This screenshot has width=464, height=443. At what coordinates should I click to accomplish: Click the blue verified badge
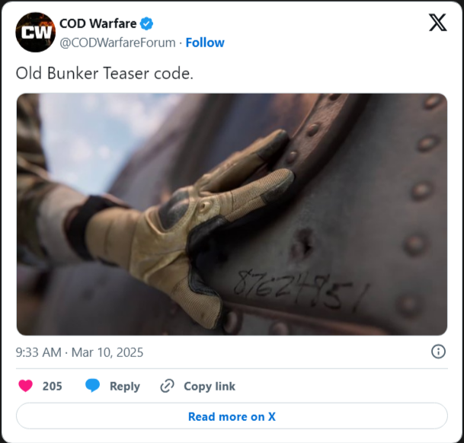click(x=146, y=24)
